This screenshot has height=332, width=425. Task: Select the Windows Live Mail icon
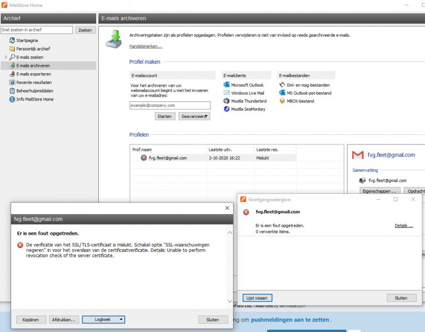pyautogui.click(x=226, y=93)
